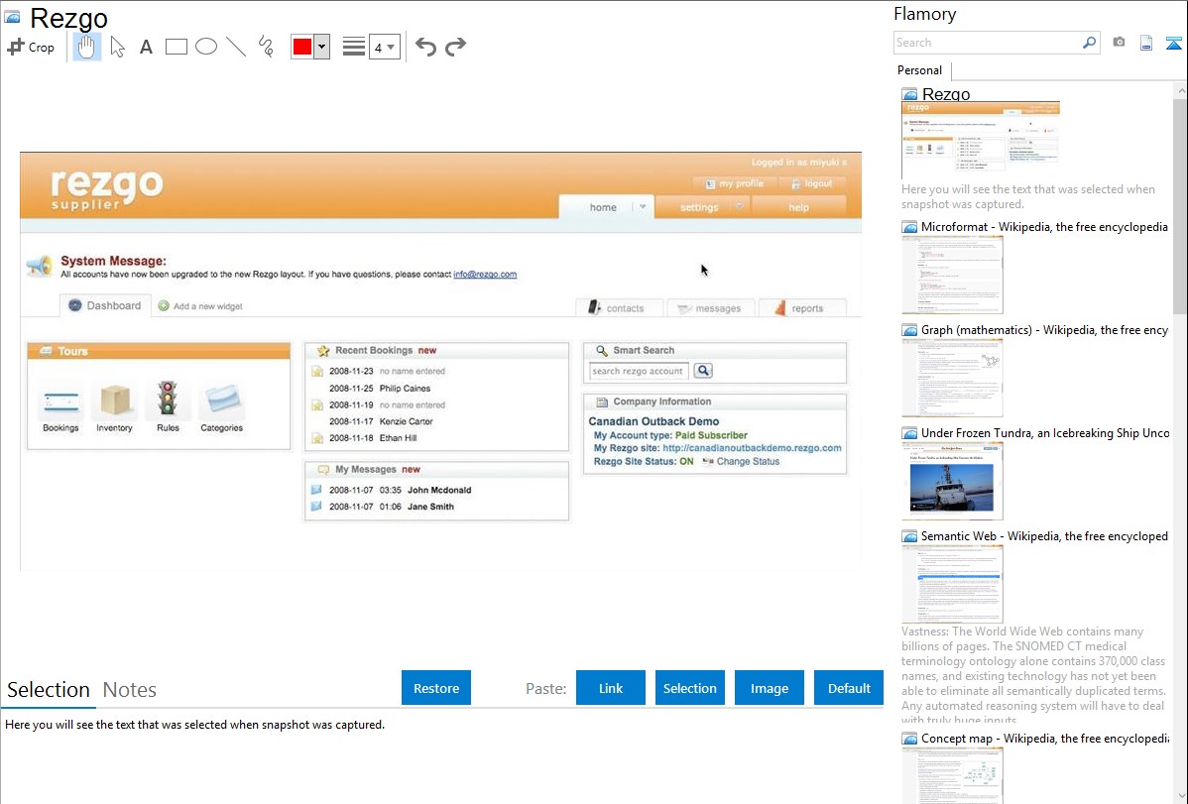Click Add a new widget
The image size is (1188, 804).
pos(200,306)
